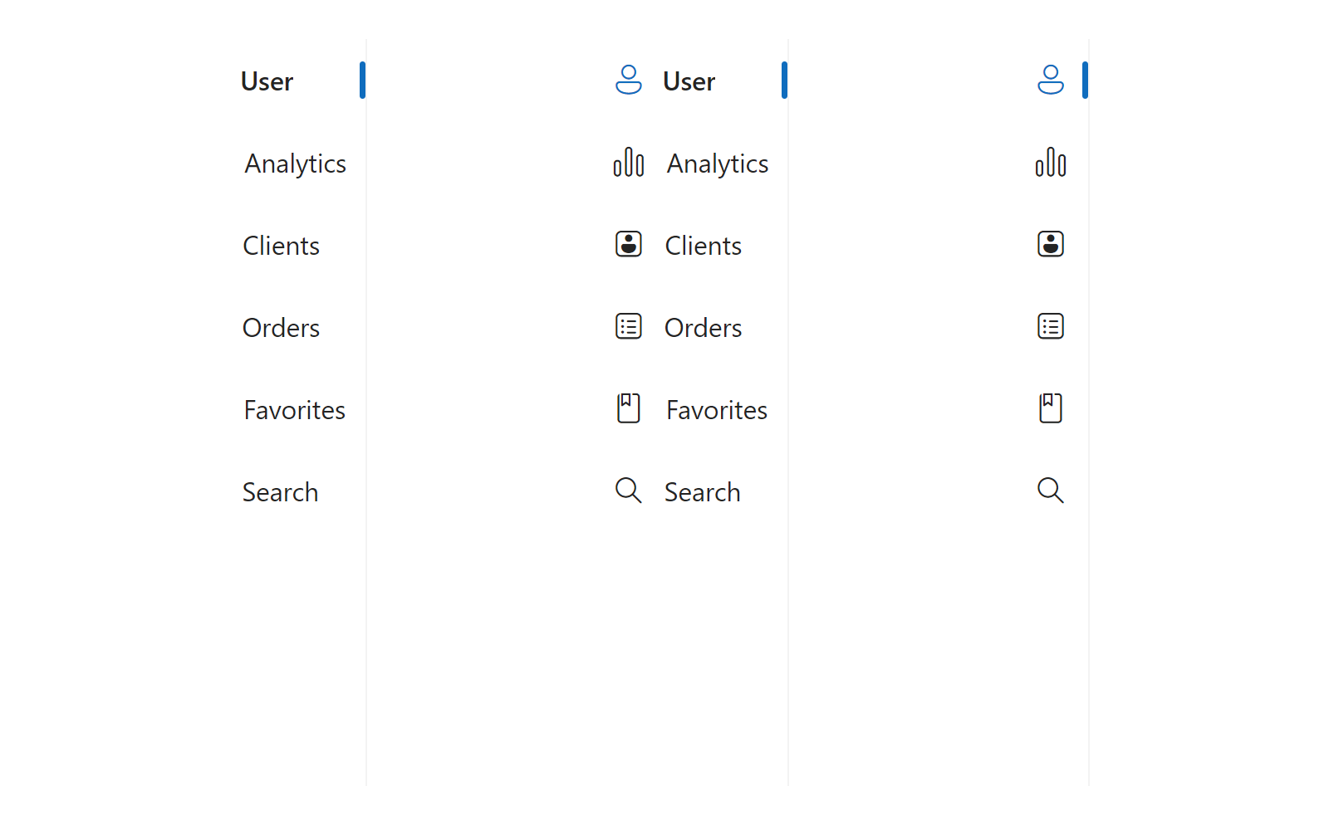Select the bar chart icon in the icon-only list

(x=1051, y=162)
